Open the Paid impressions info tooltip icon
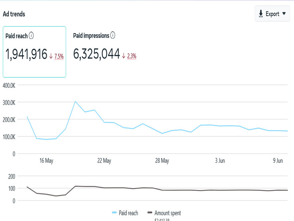Viewport: 294px width, 221px height. pos(112,35)
